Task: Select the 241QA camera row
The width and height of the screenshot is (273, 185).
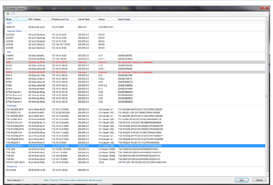Action: 135,65
